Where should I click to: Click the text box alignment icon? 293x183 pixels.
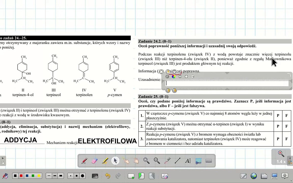[x=193, y=77]
